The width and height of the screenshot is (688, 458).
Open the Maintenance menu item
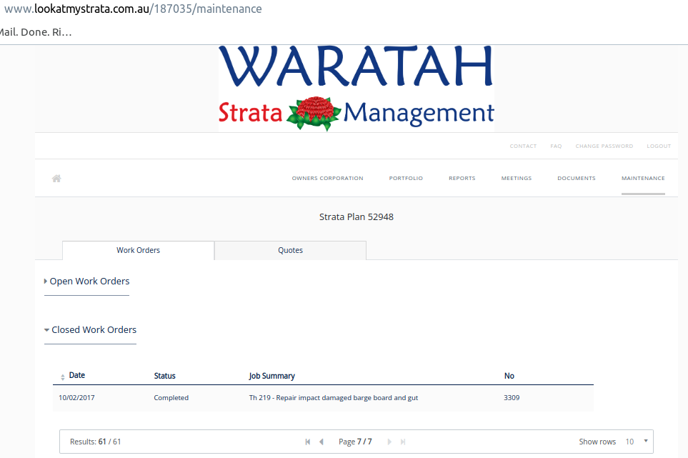(x=643, y=178)
